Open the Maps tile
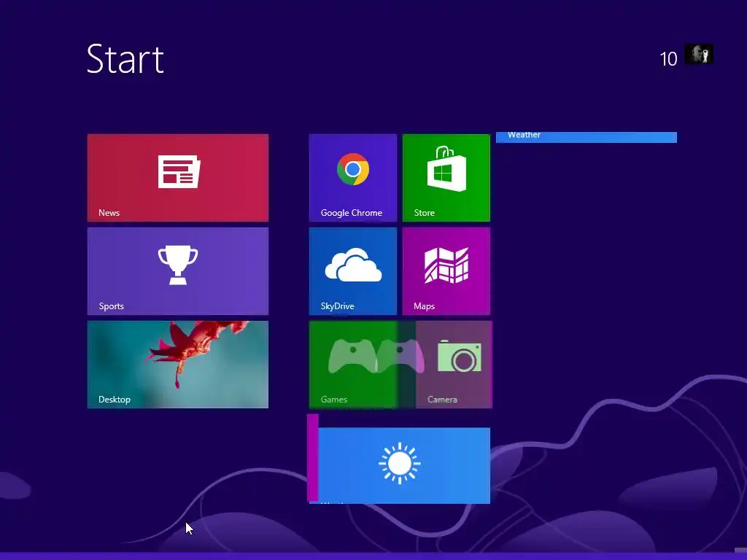The width and height of the screenshot is (747, 560). [446, 271]
